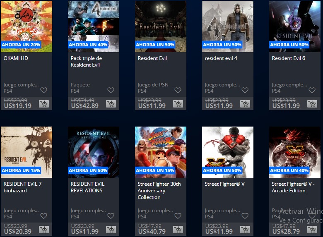Add OKAMI HD to cart
This screenshot has height=237, width=323.
coord(44,104)
